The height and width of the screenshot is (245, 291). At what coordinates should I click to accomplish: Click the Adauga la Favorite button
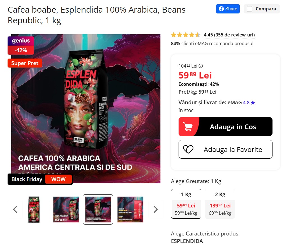tap(225, 149)
